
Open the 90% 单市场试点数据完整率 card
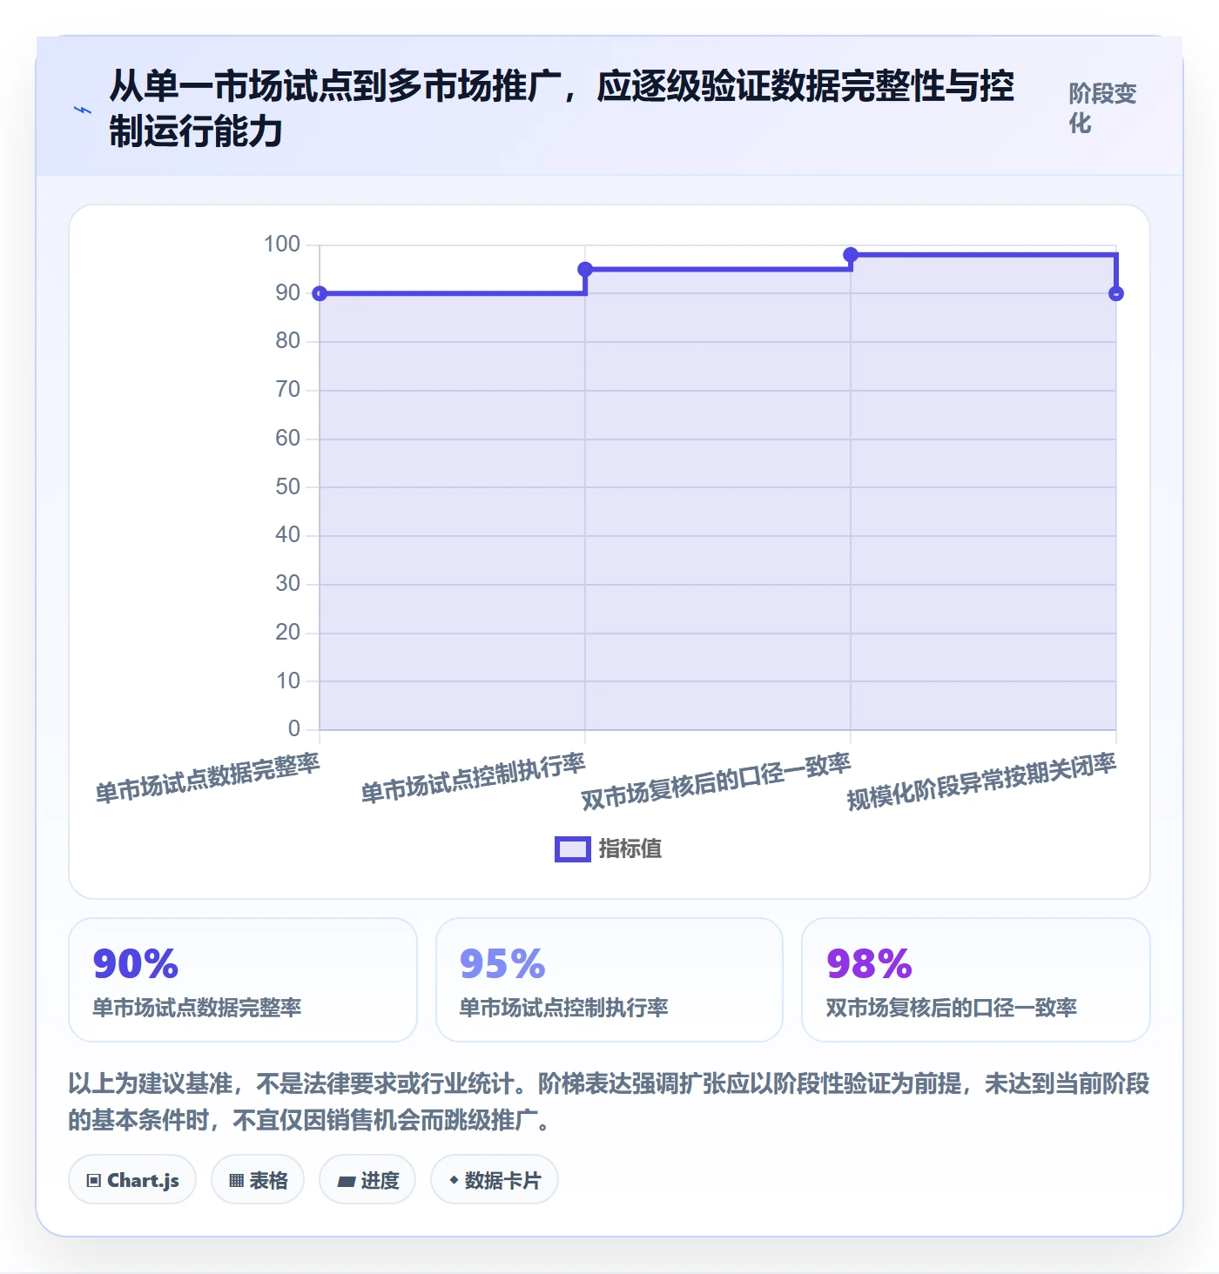243,980
